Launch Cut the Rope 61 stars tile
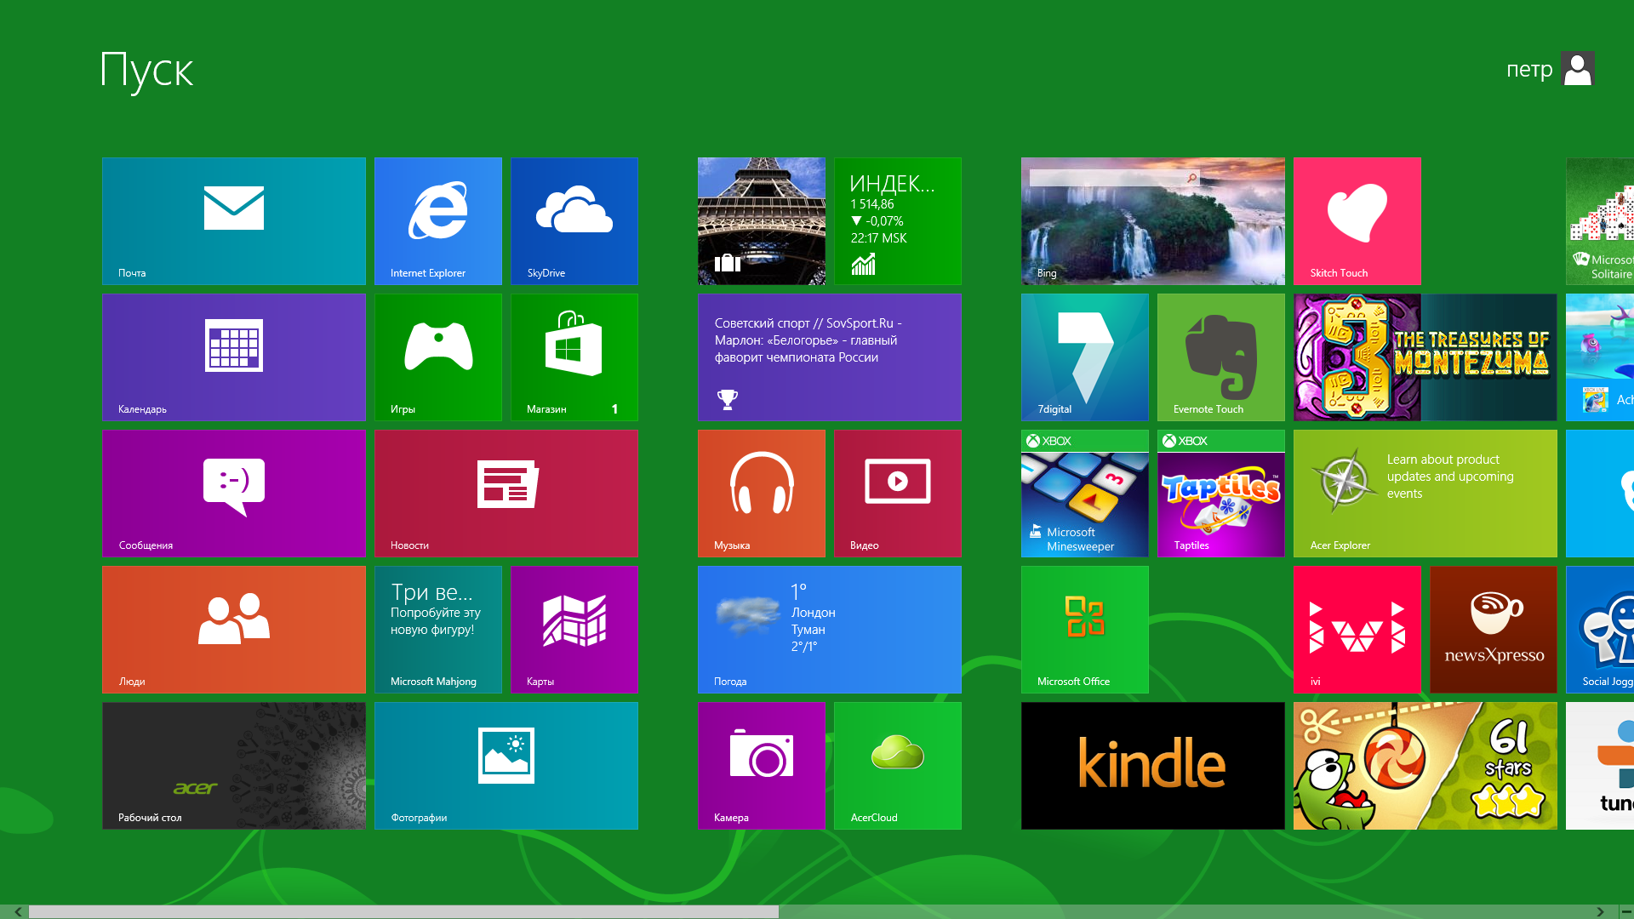The height and width of the screenshot is (919, 1634). click(x=1425, y=766)
